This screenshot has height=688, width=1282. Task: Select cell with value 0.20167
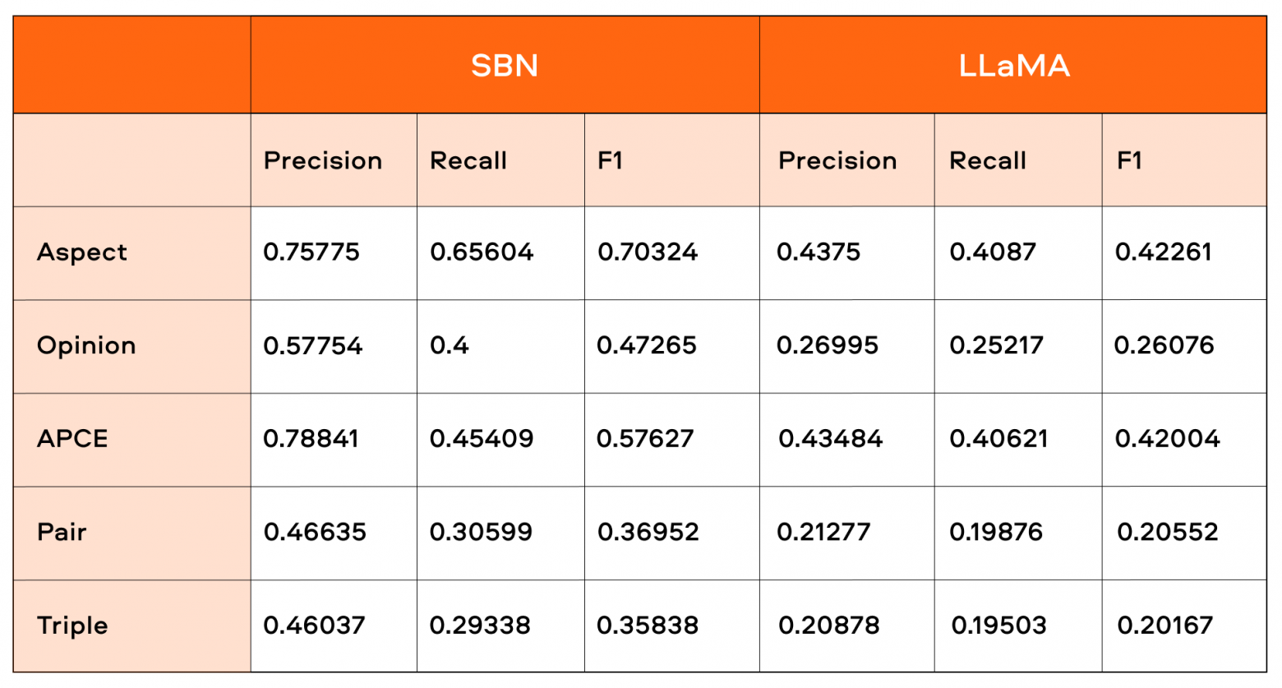(x=1164, y=626)
